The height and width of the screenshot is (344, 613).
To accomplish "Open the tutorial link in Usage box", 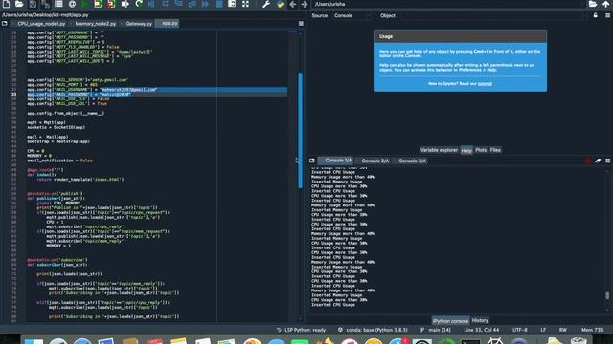I will pyautogui.click(x=485, y=83).
